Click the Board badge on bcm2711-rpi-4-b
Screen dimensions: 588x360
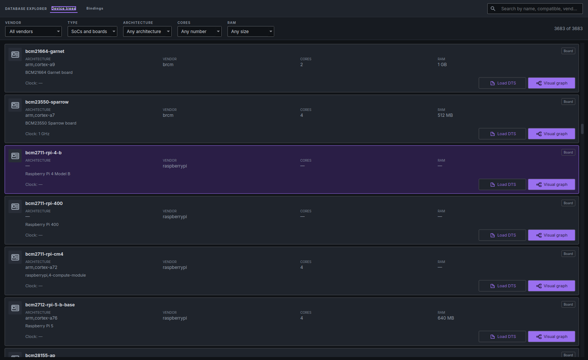pos(568,152)
